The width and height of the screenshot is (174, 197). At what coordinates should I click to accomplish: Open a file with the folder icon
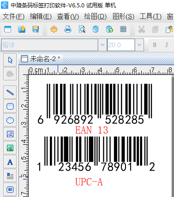coord(22,29)
